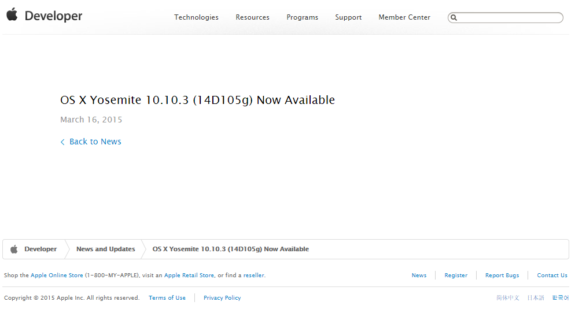The image size is (586, 309).
Task: Open News link in footer
Action: (419, 276)
